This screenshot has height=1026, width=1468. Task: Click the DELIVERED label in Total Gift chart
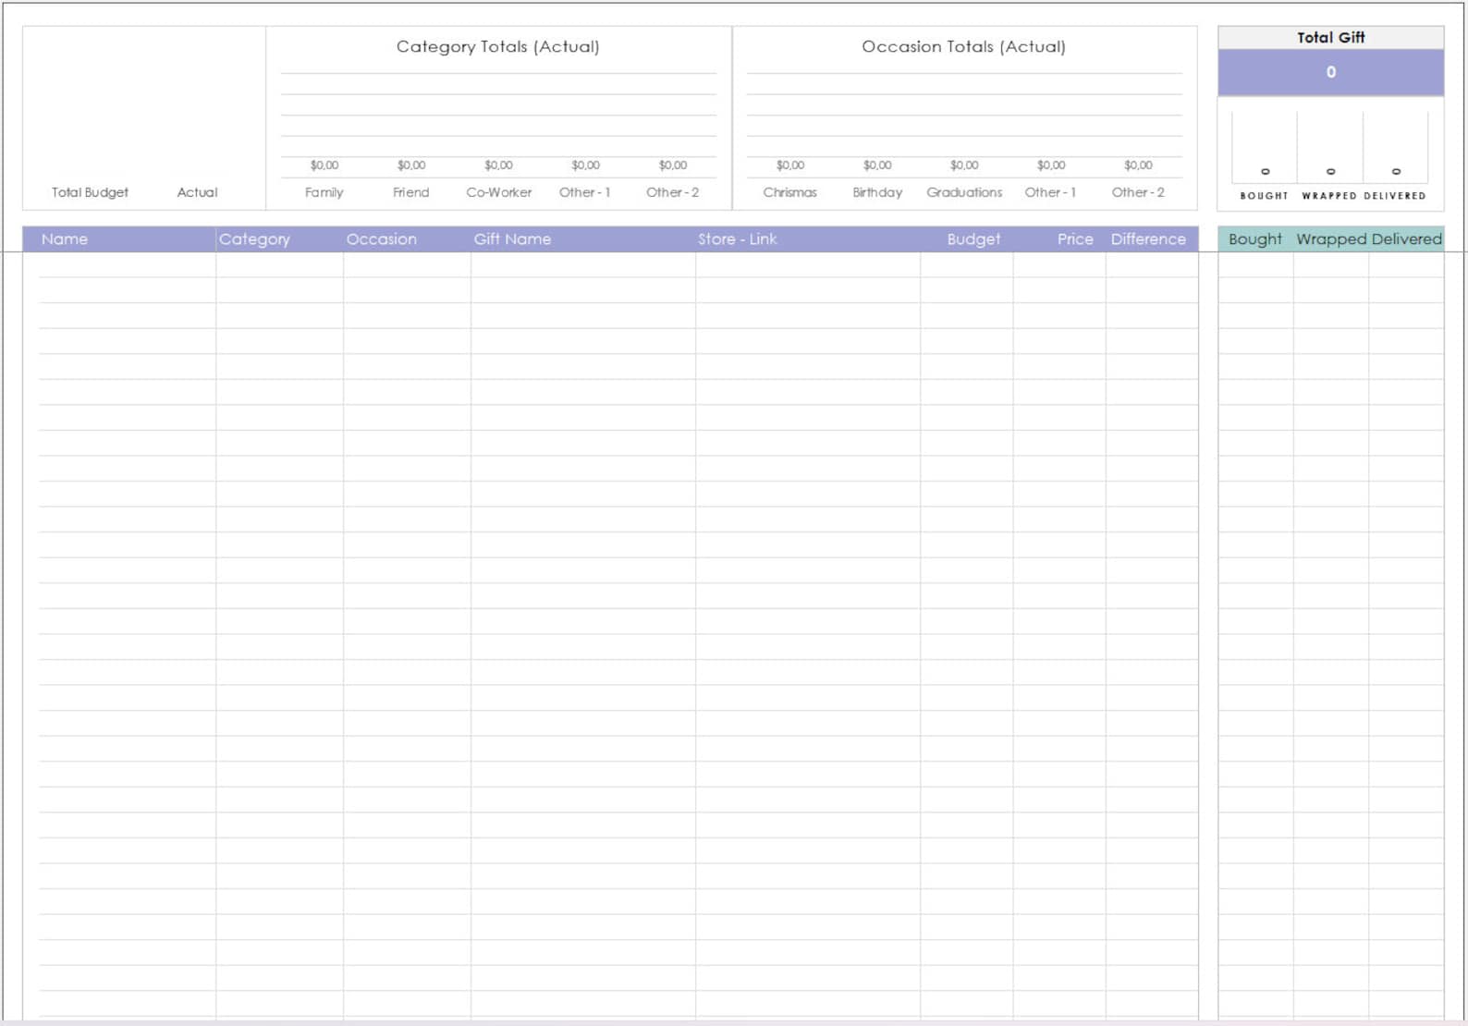tap(1395, 196)
